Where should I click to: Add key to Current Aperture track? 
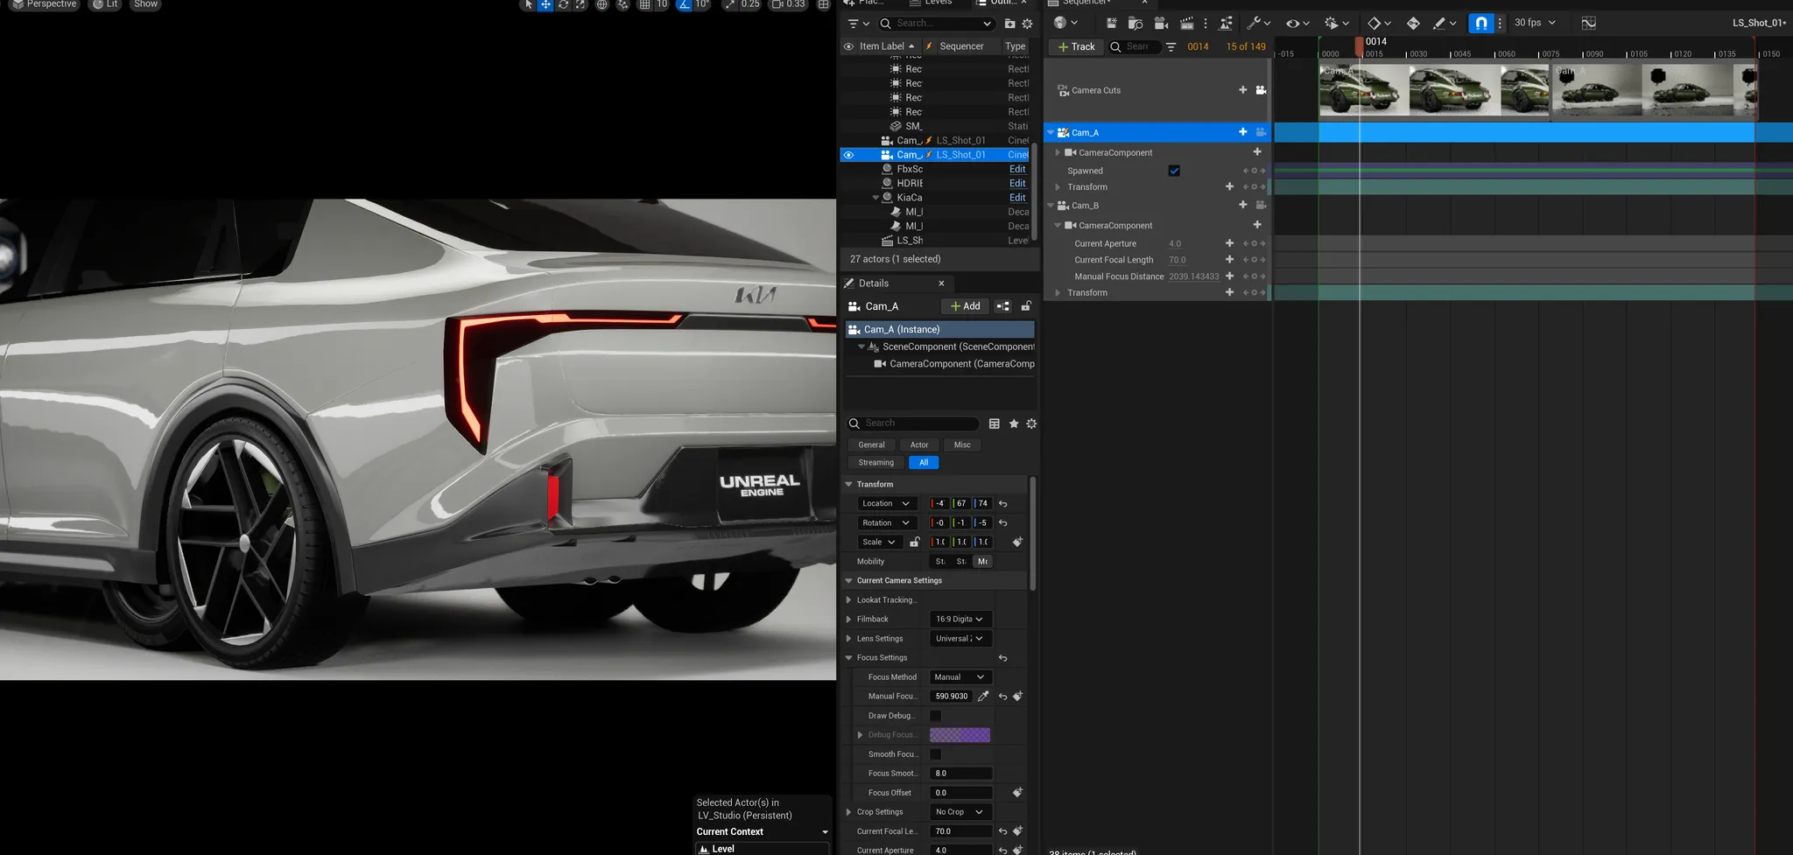(1229, 243)
